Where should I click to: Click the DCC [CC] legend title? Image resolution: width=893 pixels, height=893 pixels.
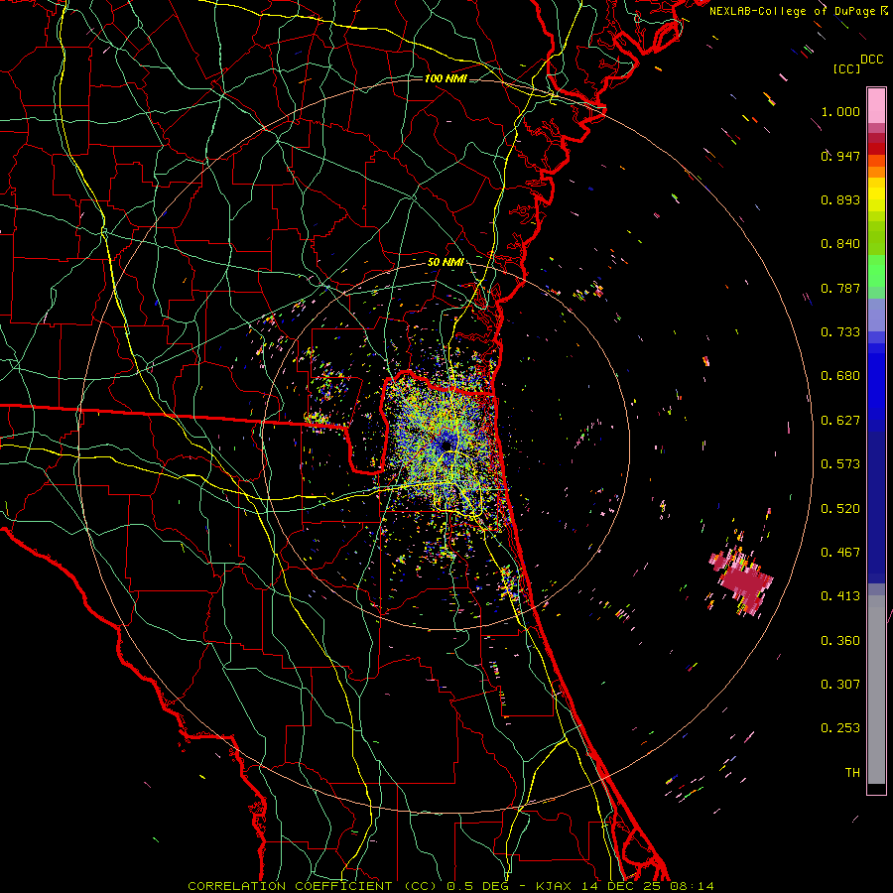[x=857, y=64]
